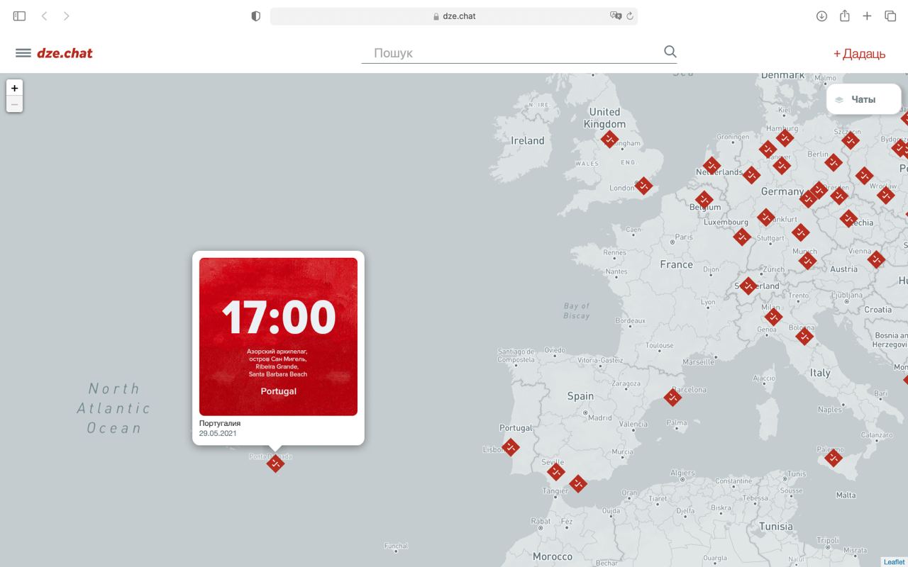Click the Hamburg map marker
The width and height of the screenshot is (908, 567).
[785, 137]
